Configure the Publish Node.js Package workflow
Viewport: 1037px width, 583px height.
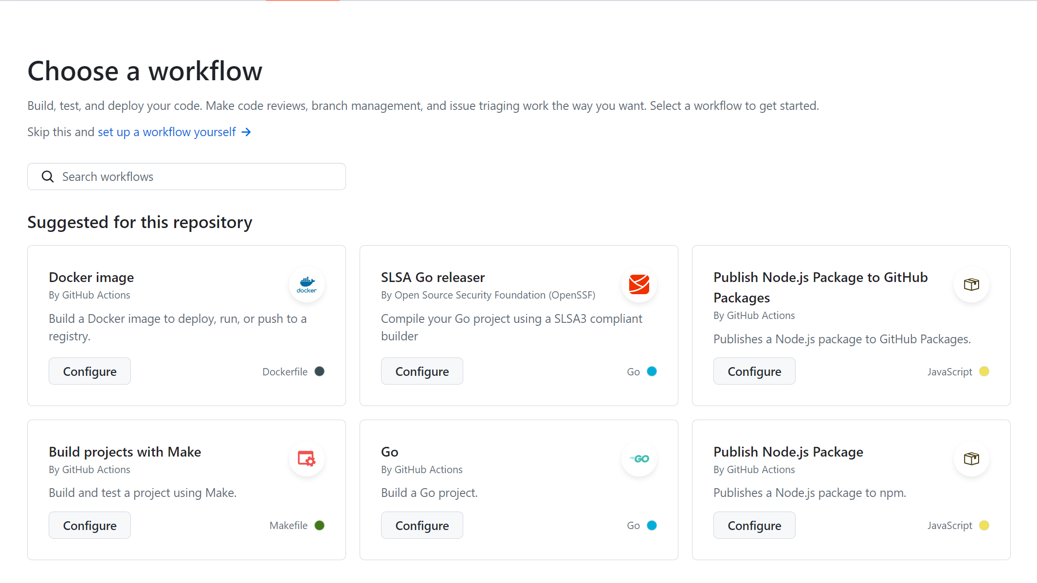754,525
